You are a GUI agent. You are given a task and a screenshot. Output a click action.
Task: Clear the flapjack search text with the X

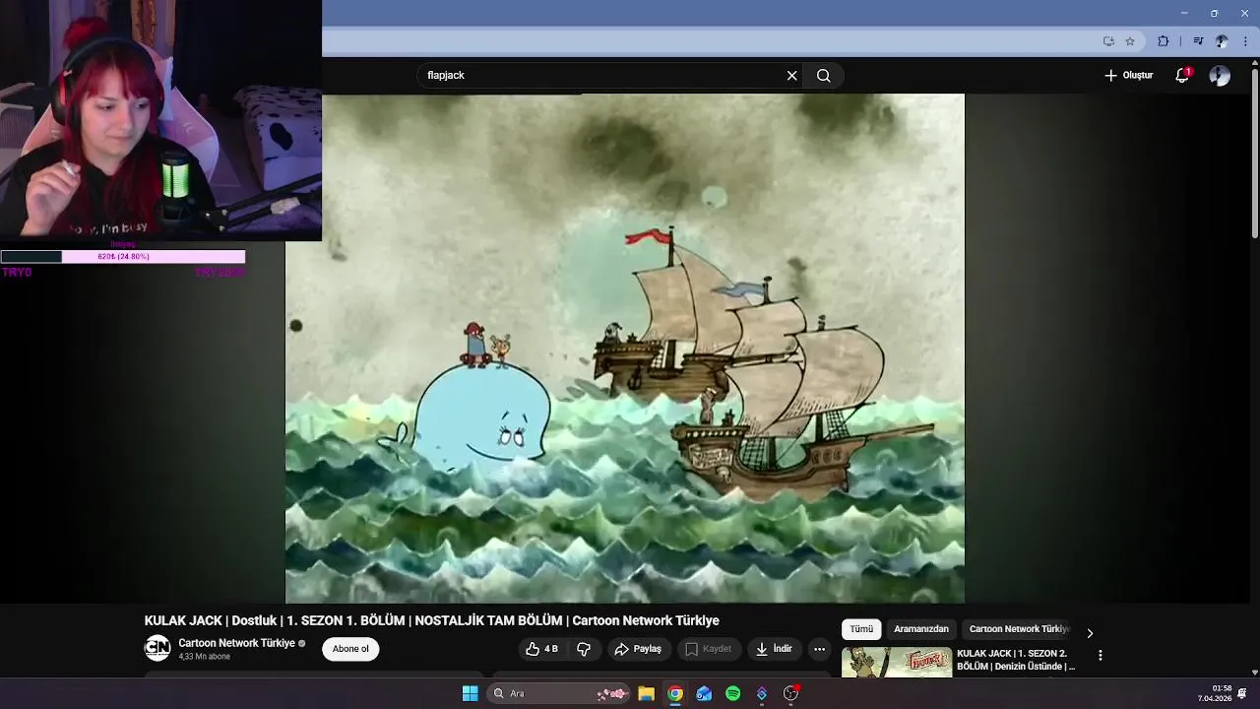pyautogui.click(x=791, y=76)
